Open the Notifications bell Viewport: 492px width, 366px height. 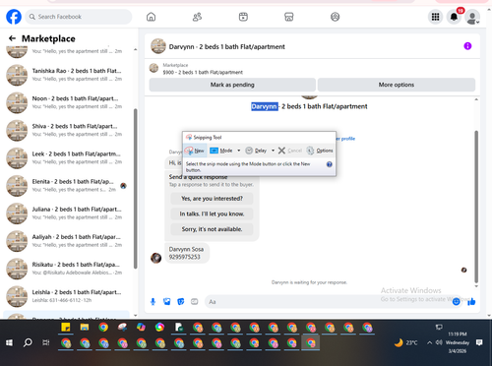point(454,17)
